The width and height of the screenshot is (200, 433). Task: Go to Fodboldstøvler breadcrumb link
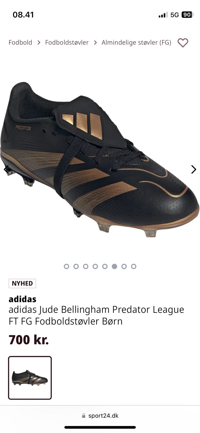click(x=67, y=42)
